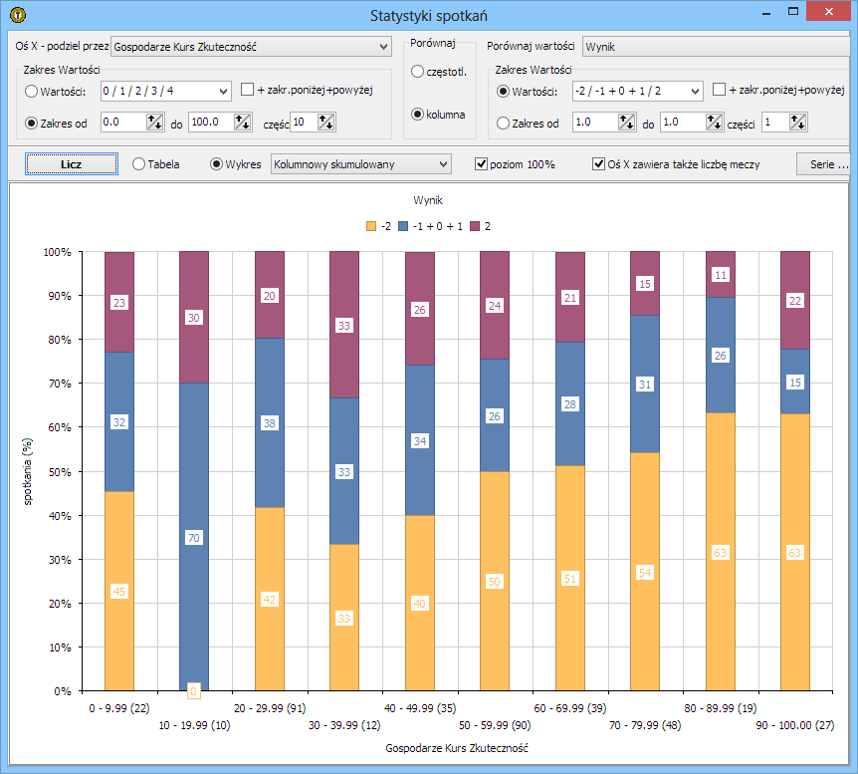
Task: Click the stepper beside the 100.0 field
Action: click(243, 123)
